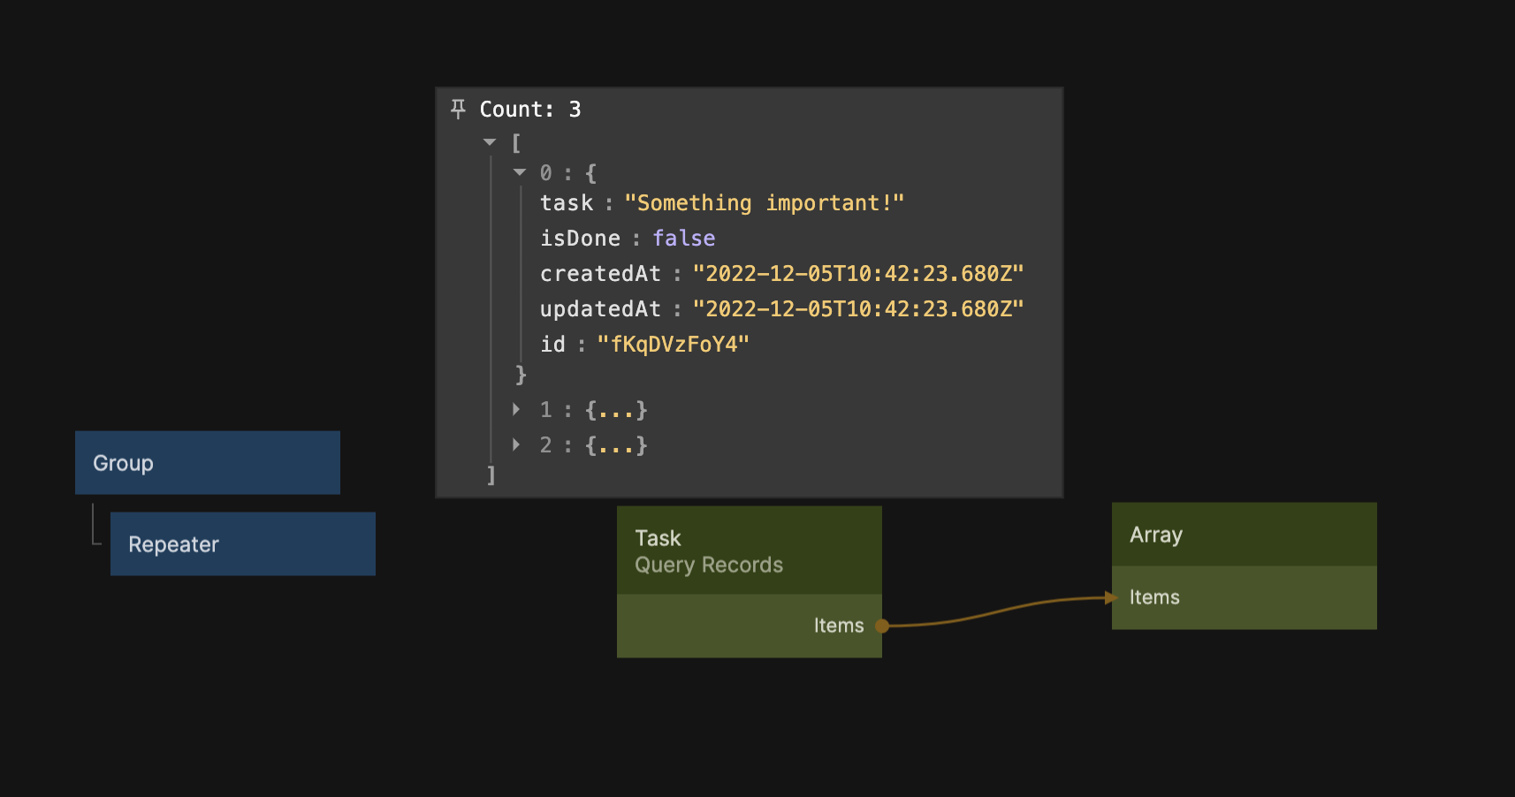Click the Items input arrow on Array node
This screenshot has width=1515, height=797.
point(1110,597)
